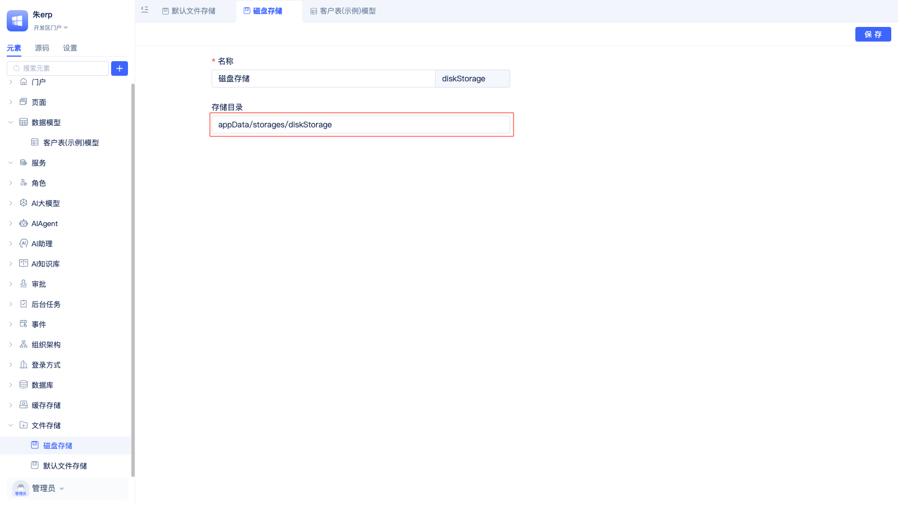The image size is (898, 505).
Task: Click the 数据模型 table icon
Action: pos(24,122)
